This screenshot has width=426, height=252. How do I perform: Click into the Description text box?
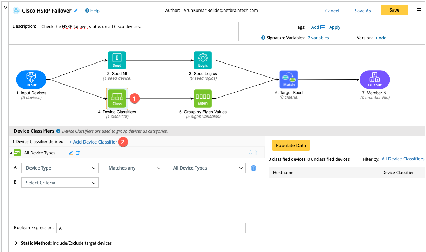138,31
